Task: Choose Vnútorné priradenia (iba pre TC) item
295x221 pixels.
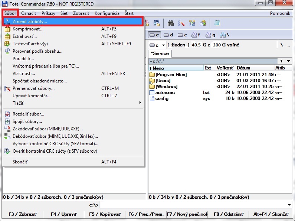Action: coord(73,66)
